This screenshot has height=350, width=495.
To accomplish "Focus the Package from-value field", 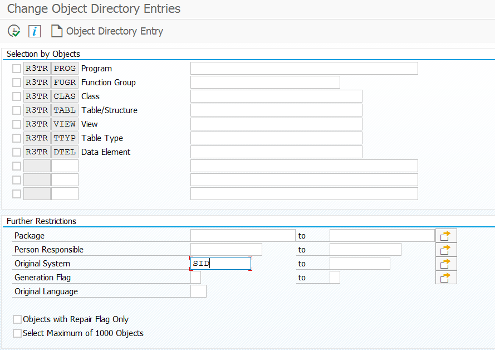I will [x=242, y=236].
